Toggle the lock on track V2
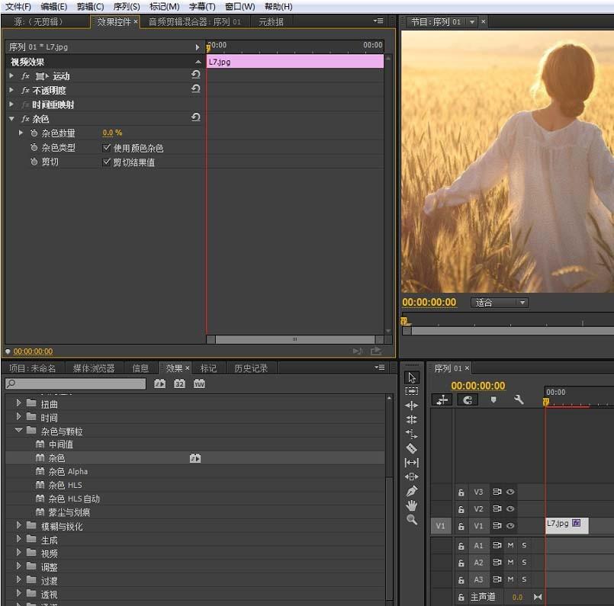The width and height of the screenshot is (614, 606). pos(461,509)
